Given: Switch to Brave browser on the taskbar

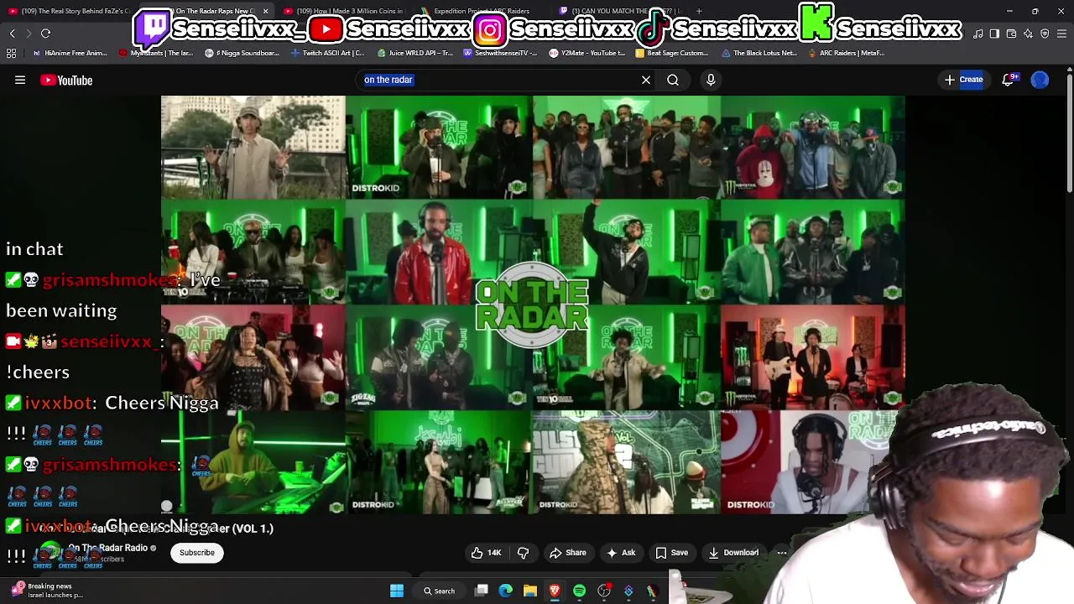Looking at the screenshot, I should 555,591.
